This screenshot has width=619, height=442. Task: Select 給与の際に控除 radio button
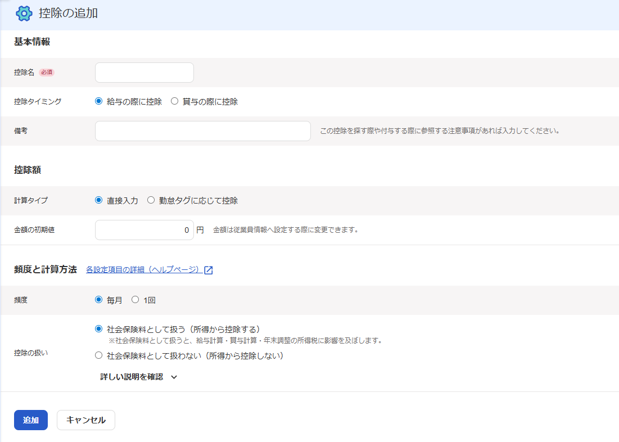(99, 101)
